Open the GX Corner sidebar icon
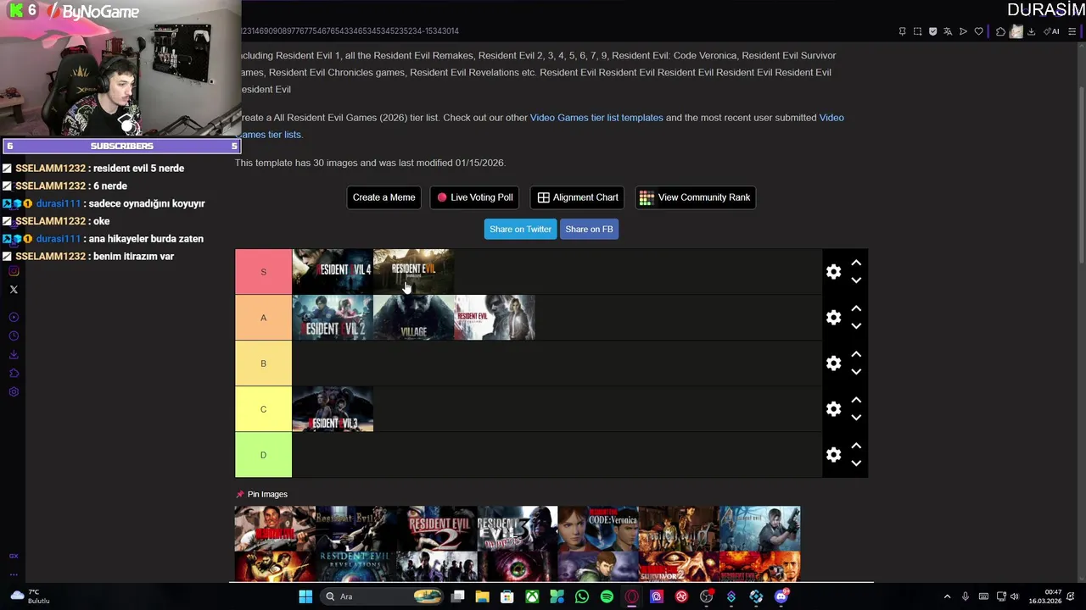This screenshot has height=610, width=1086. [x=14, y=556]
